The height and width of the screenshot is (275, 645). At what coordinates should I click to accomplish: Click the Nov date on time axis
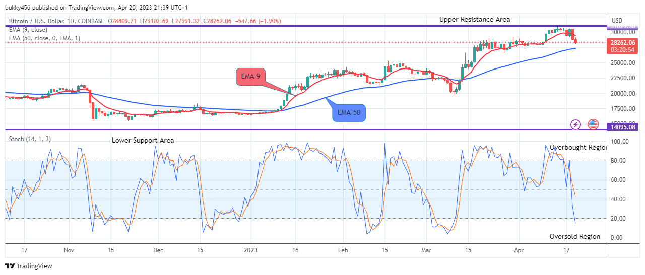click(x=69, y=250)
